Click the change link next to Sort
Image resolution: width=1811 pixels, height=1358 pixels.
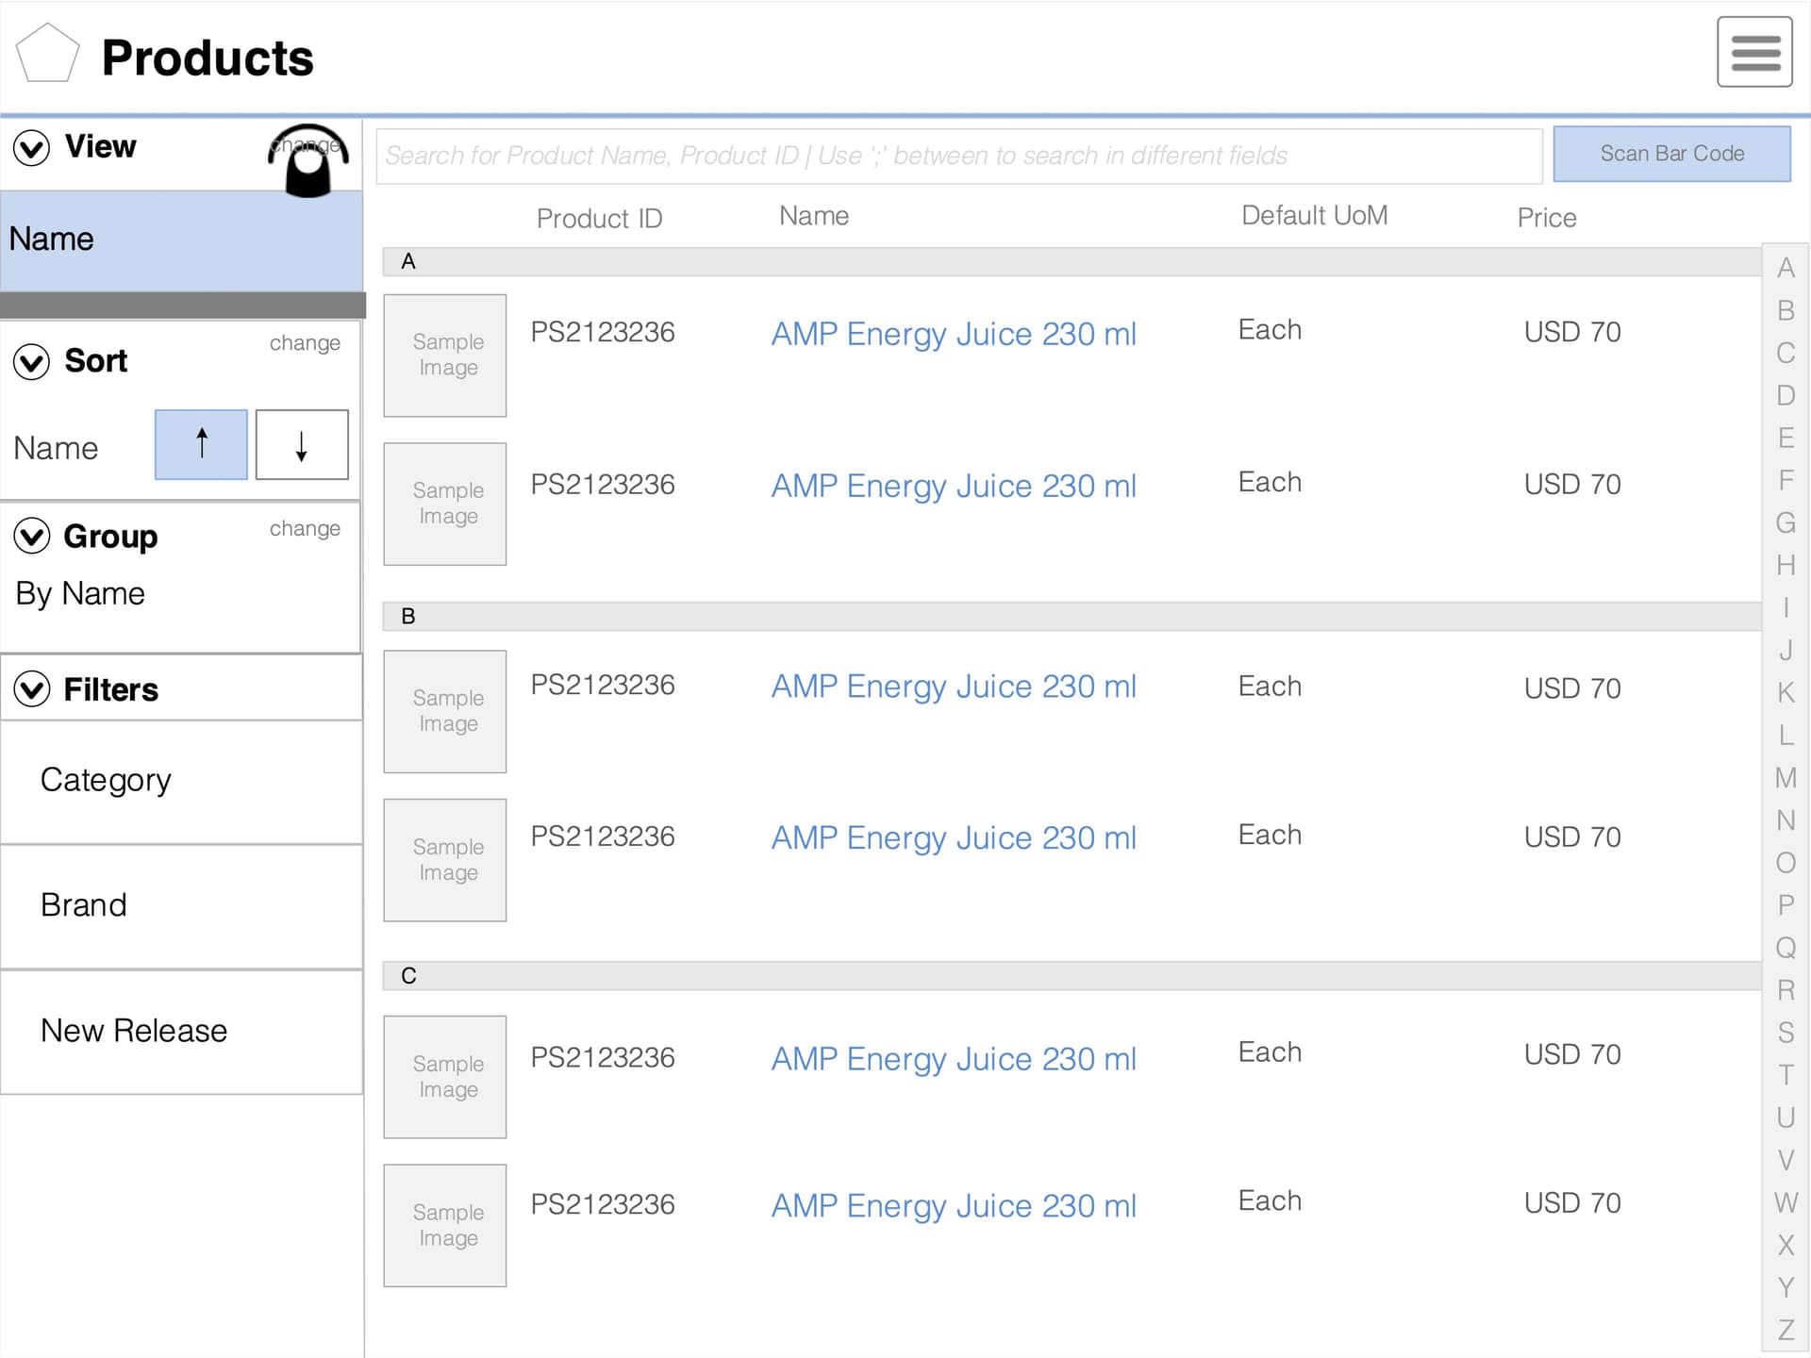click(304, 342)
